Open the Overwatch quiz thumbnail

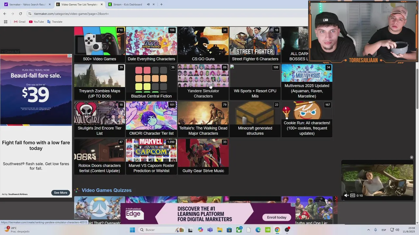100,211
